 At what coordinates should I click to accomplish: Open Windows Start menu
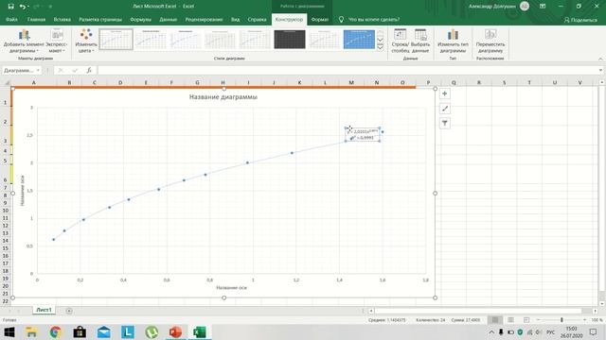click(x=9, y=331)
